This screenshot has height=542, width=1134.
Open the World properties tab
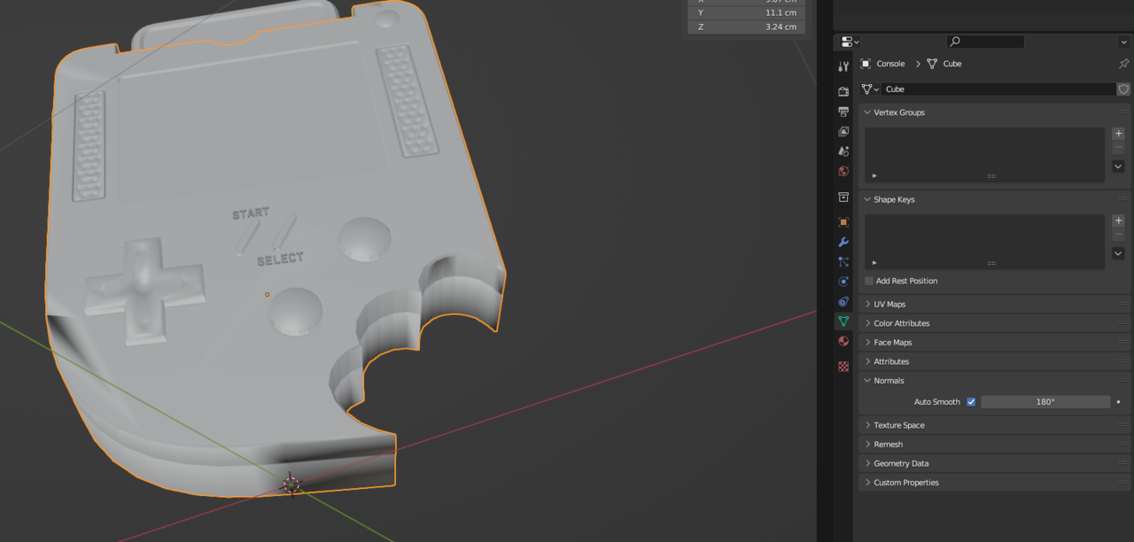843,171
